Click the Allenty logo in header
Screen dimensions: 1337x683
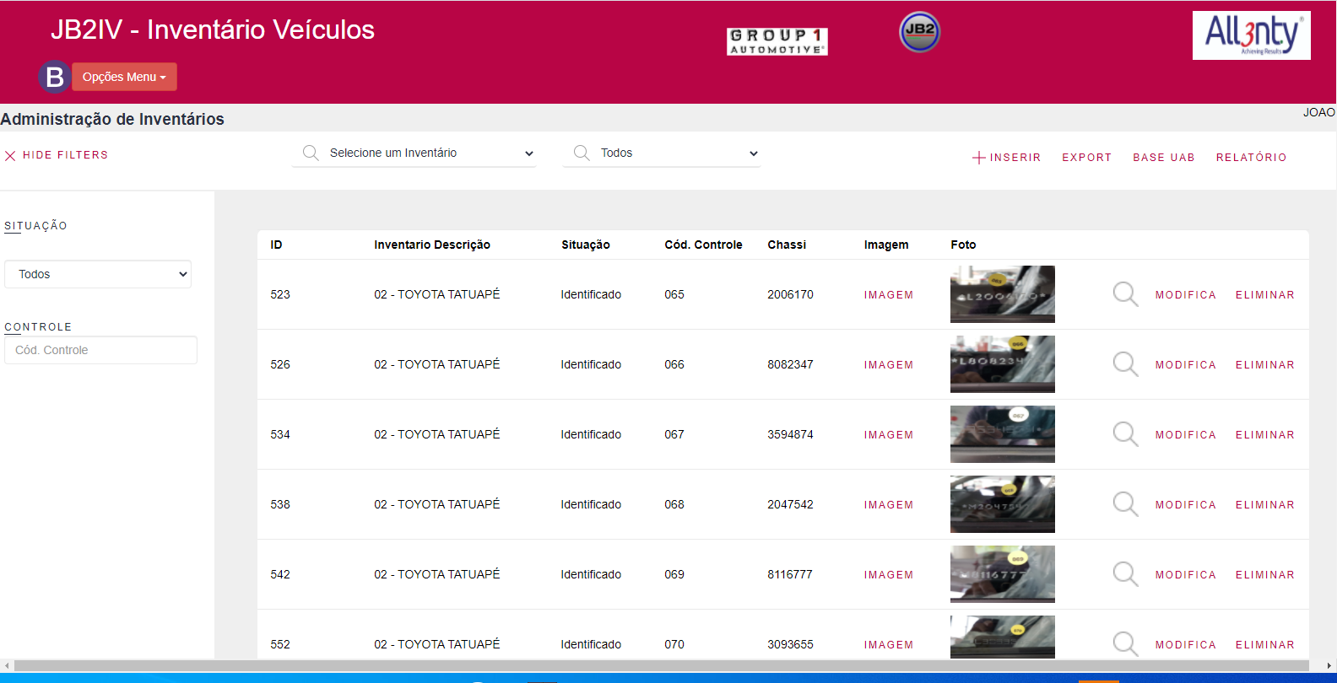[1251, 35]
